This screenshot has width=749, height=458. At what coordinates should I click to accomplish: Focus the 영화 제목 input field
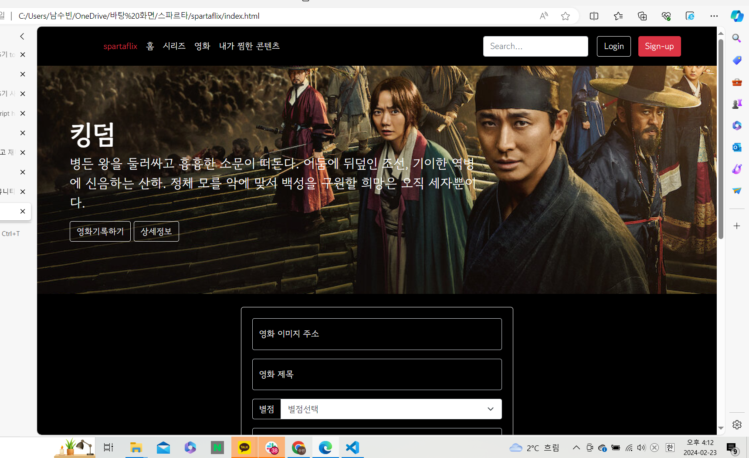click(x=377, y=374)
